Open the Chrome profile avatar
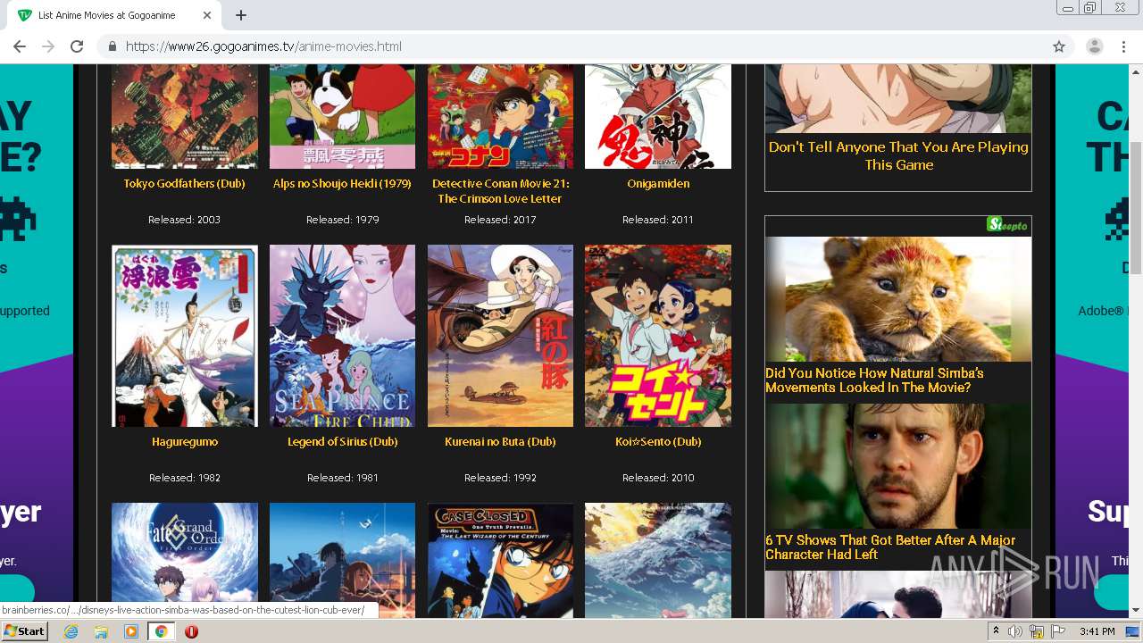The height and width of the screenshot is (643, 1143). (x=1095, y=46)
